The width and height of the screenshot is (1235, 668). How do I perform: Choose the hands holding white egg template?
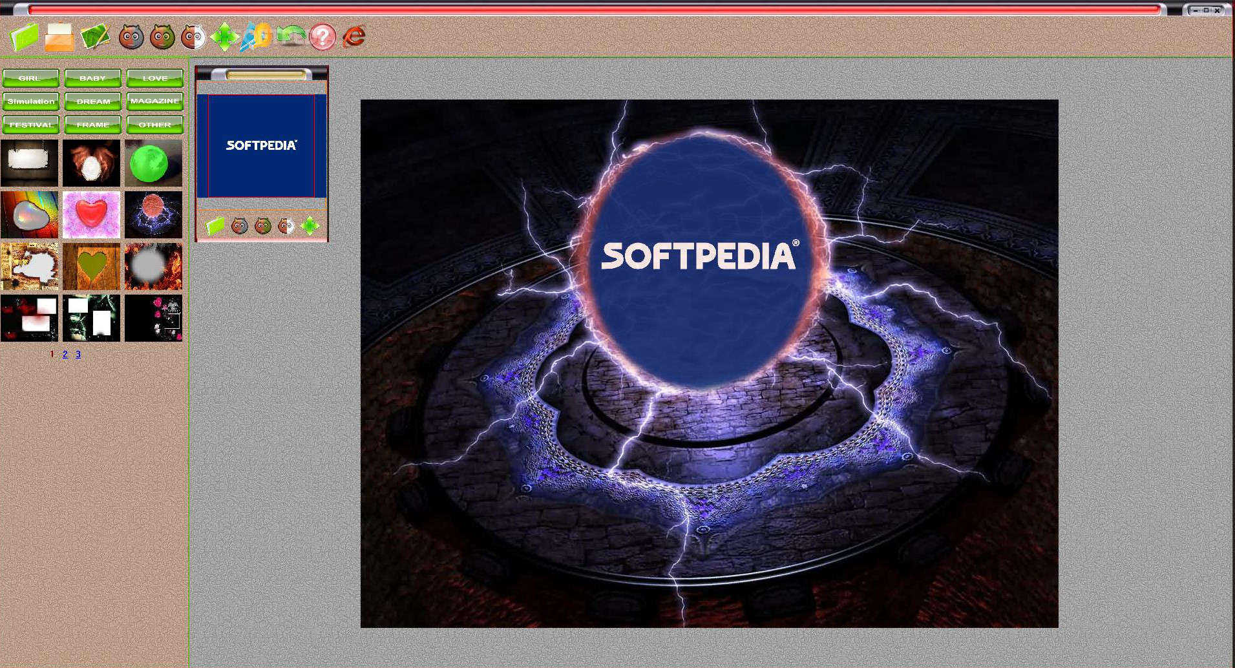pyautogui.click(x=91, y=163)
